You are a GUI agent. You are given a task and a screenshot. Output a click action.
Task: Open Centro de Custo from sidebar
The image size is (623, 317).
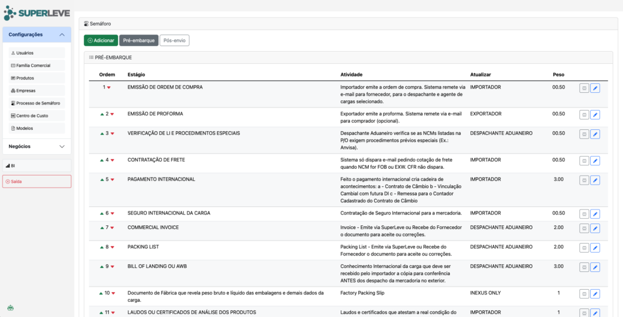tap(32, 115)
